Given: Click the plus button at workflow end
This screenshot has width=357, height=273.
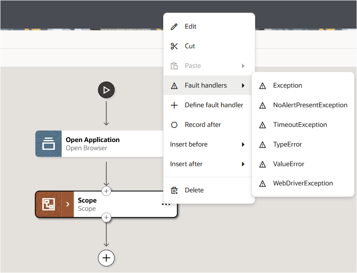Looking at the screenshot, I should coord(106,258).
